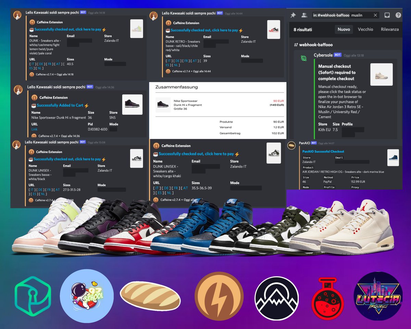Screen dimensions: 411x329
Task: Open 'Successfully Added to Cart' link
Action: pos(60,106)
